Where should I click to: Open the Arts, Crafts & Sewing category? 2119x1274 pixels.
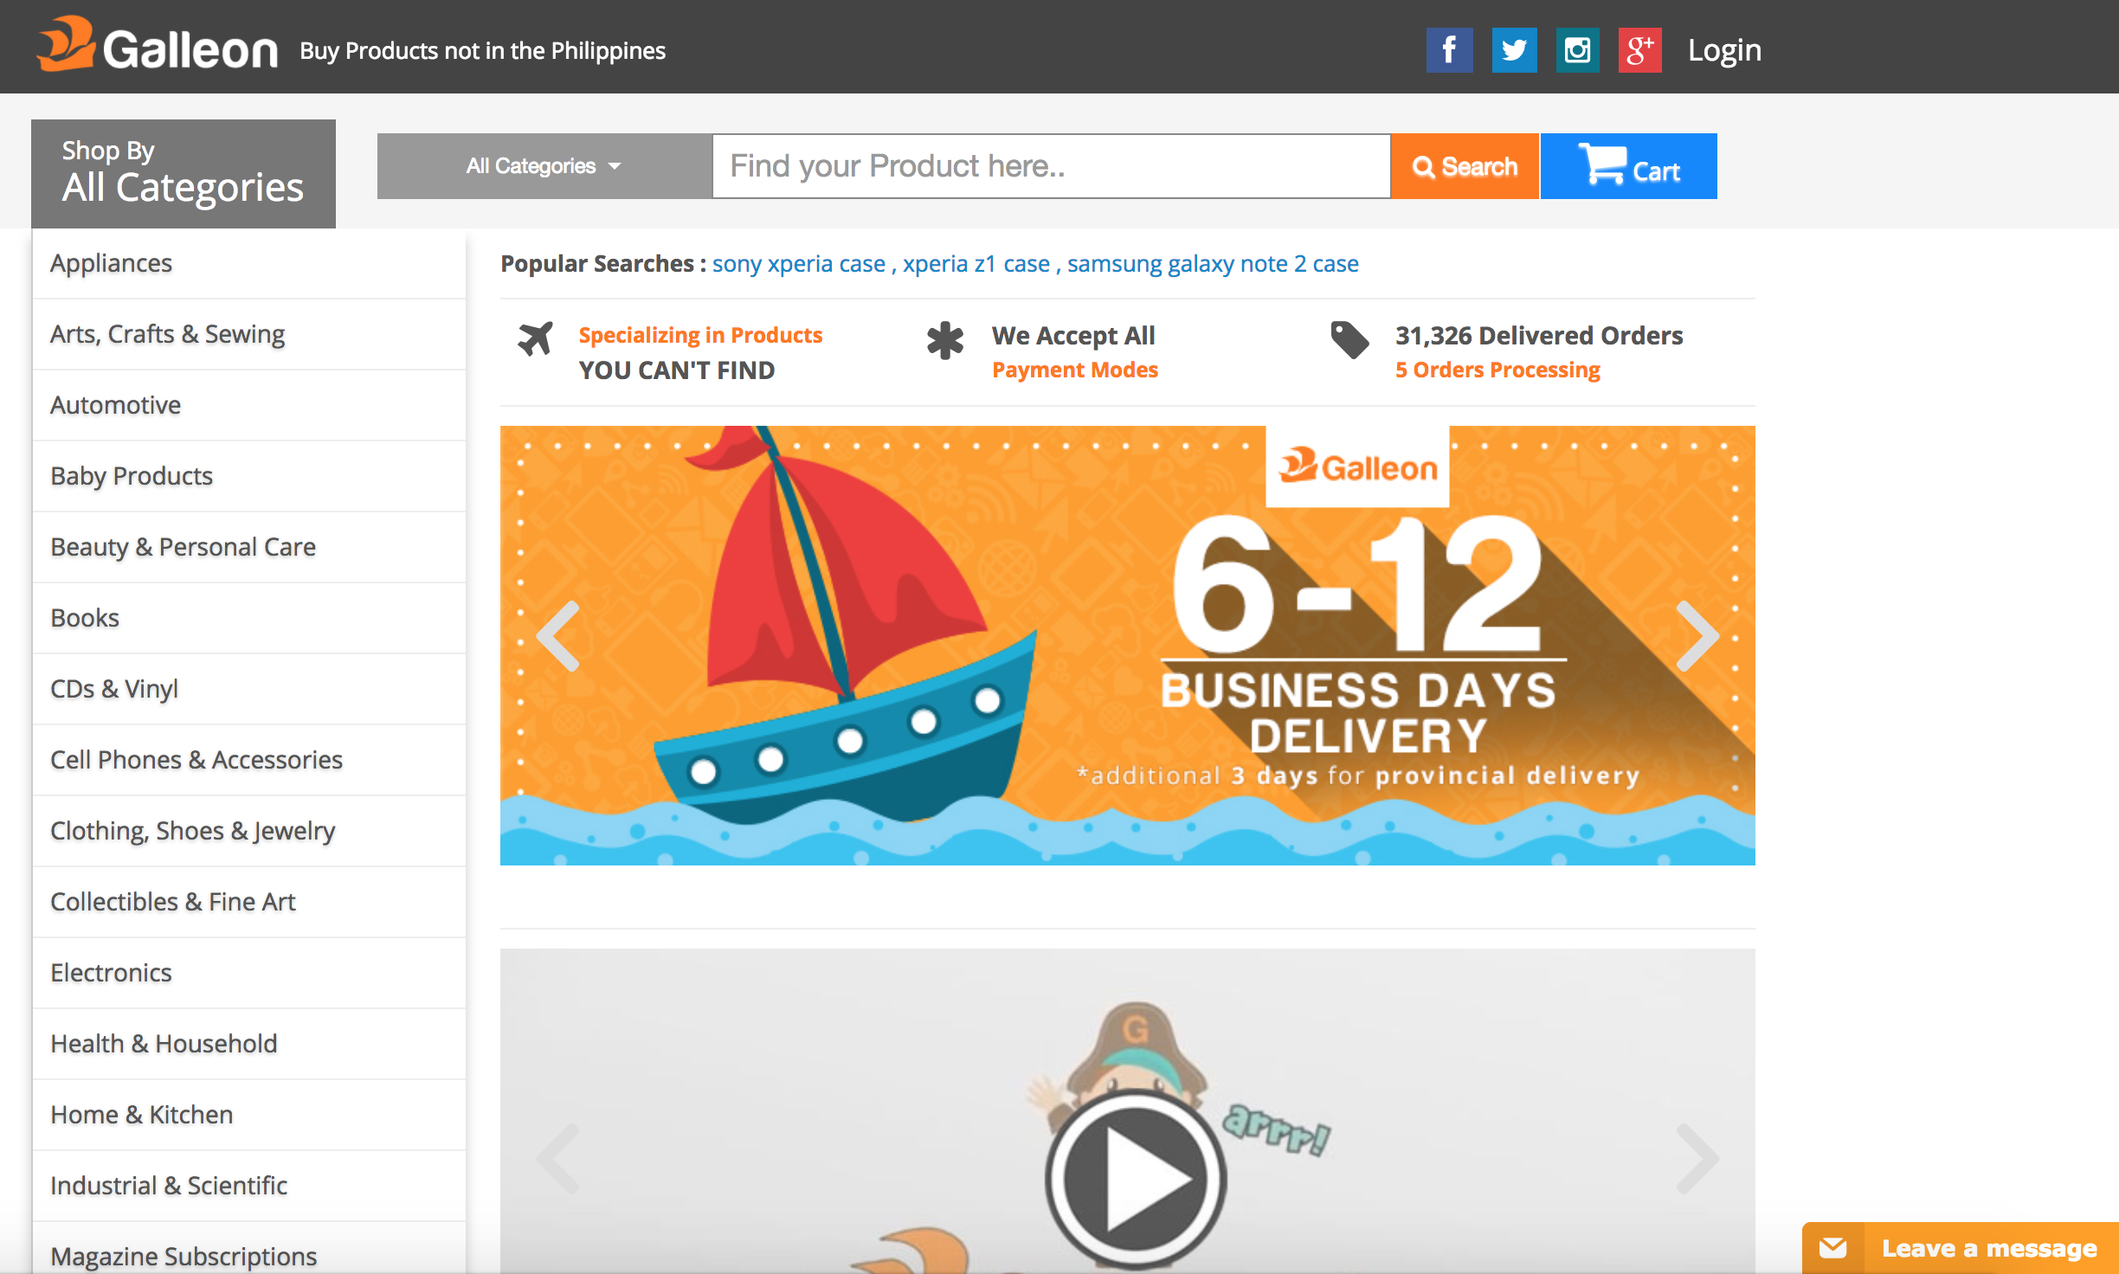pyautogui.click(x=249, y=334)
